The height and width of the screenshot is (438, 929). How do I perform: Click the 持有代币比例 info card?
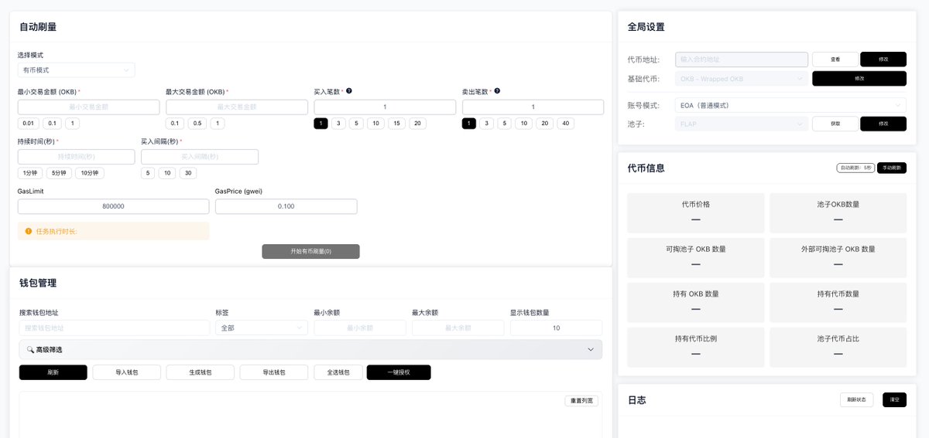click(x=696, y=347)
